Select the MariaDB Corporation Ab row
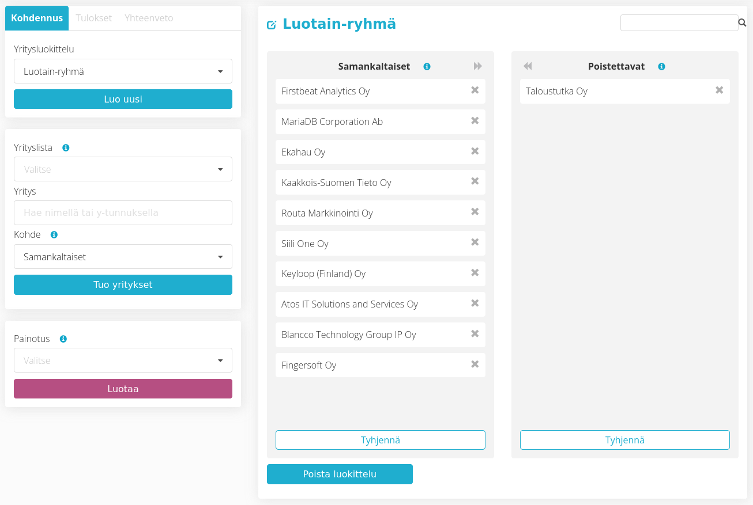The width and height of the screenshot is (753, 505). pos(381,121)
